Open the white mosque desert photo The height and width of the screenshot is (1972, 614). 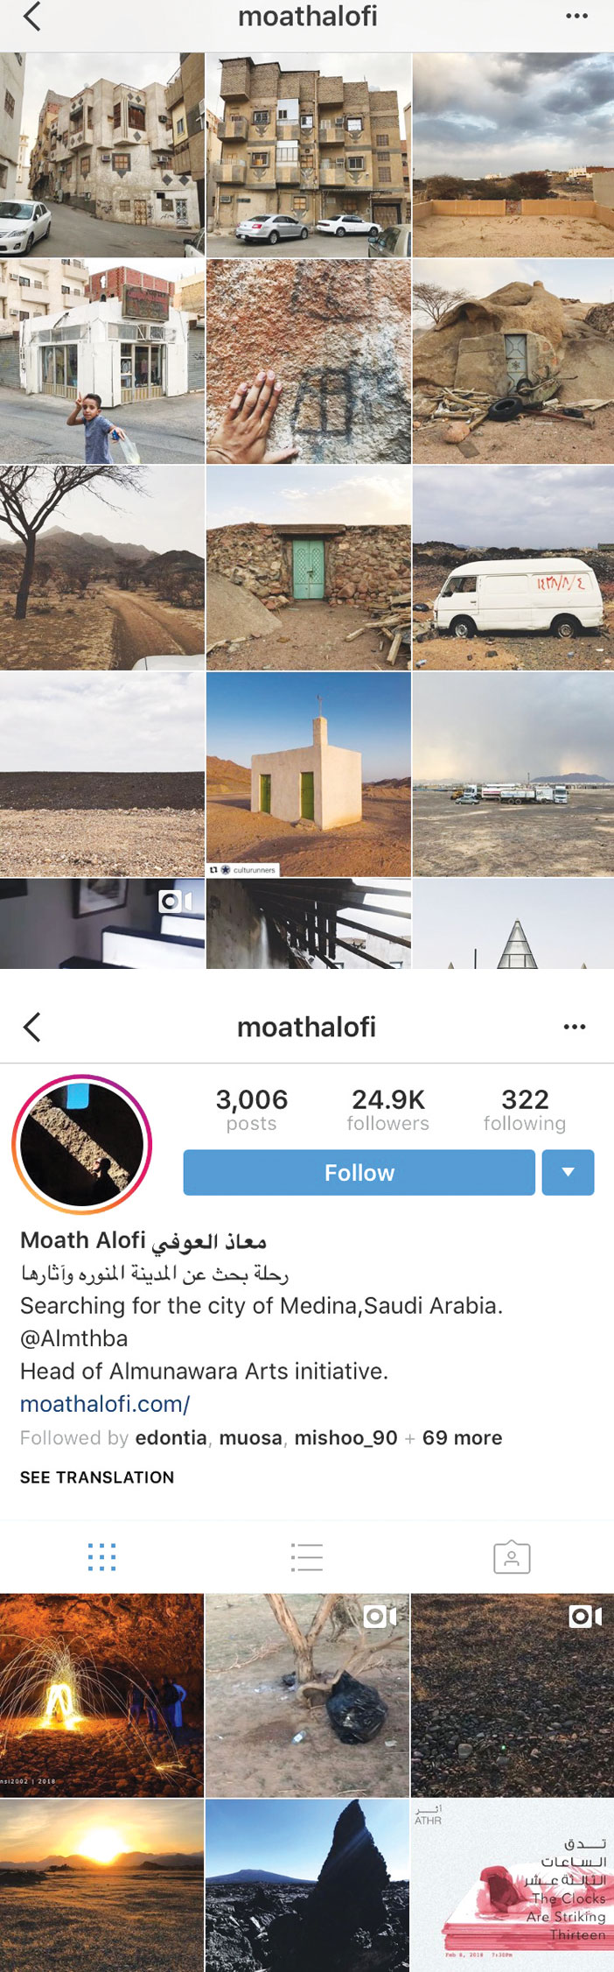click(308, 775)
